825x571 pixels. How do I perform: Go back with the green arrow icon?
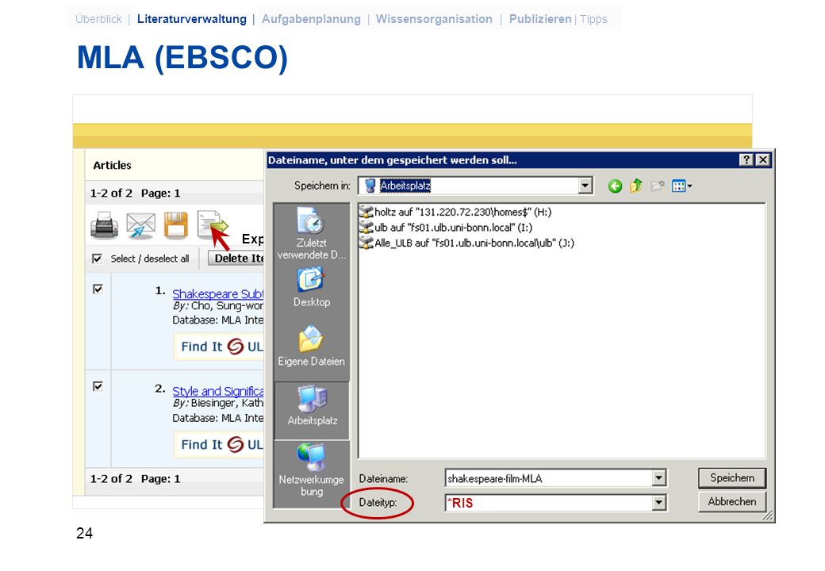click(x=615, y=186)
